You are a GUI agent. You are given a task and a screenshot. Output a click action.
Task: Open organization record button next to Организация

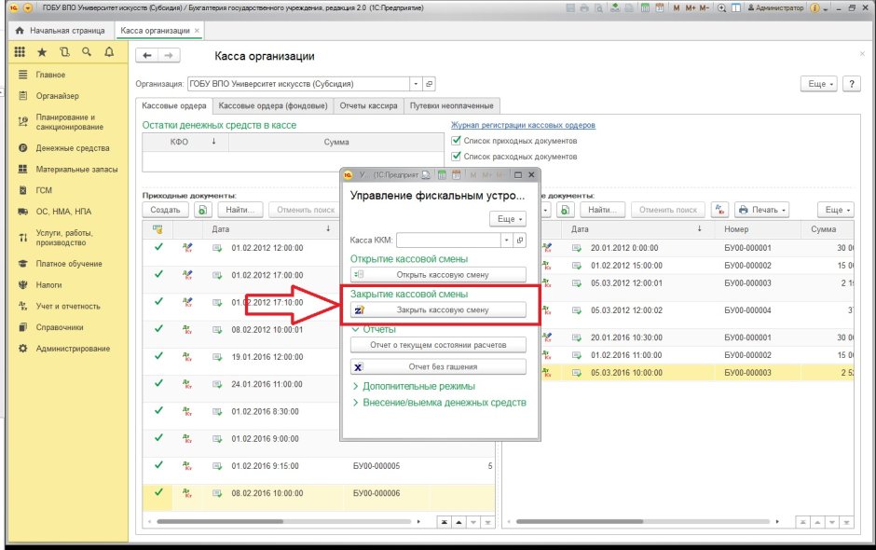(429, 84)
